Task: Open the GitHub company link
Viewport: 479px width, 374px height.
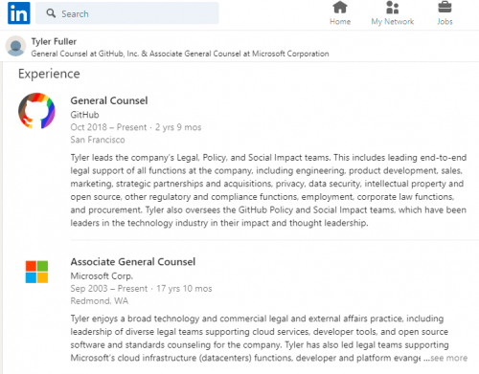Action: pos(84,115)
